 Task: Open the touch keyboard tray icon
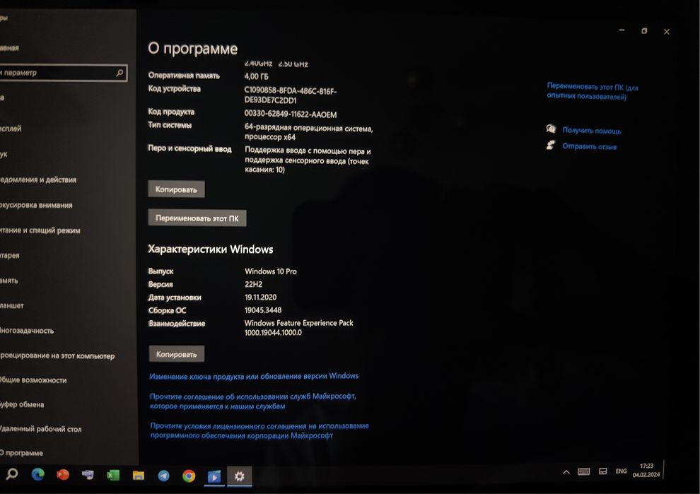click(x=584, y=471)
